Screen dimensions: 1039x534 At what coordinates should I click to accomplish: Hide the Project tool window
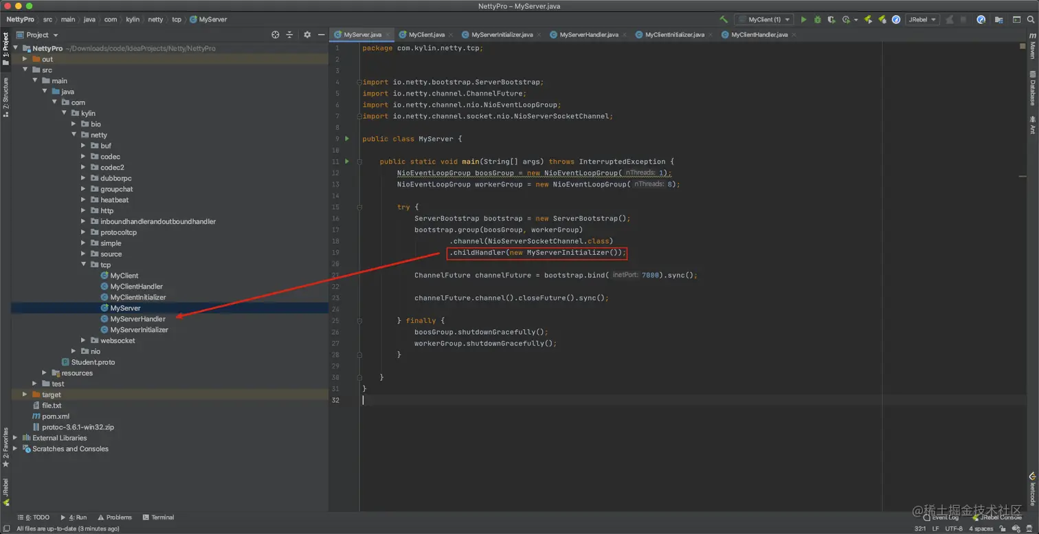point(320,34)
